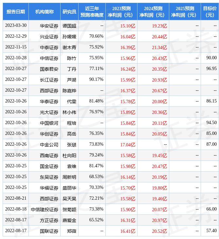Viewport: 219px width, 239px height.
Task: Select institution 方正证券
Action: [49, 221]
